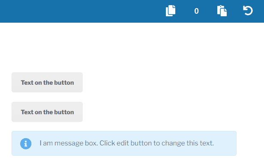Click the copy icon in the toolbar

coord(171,11)
